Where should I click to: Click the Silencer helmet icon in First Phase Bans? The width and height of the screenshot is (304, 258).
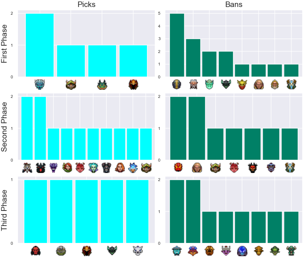pos(176,85)
